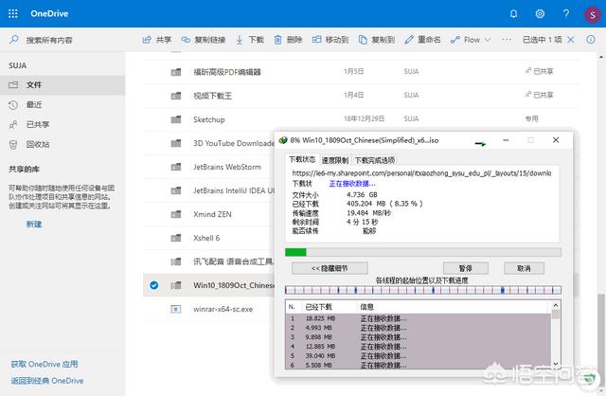Click the 获取 OneDrive 应用 link
Image resolution: width=606 pixels, height=396 pixels.
(45, 365)
